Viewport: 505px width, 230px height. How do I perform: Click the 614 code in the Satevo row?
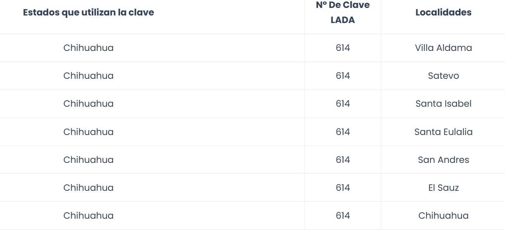(343, 76)
